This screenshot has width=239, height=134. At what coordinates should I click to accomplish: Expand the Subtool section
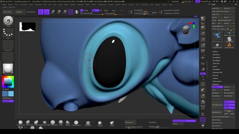[215, 52]
